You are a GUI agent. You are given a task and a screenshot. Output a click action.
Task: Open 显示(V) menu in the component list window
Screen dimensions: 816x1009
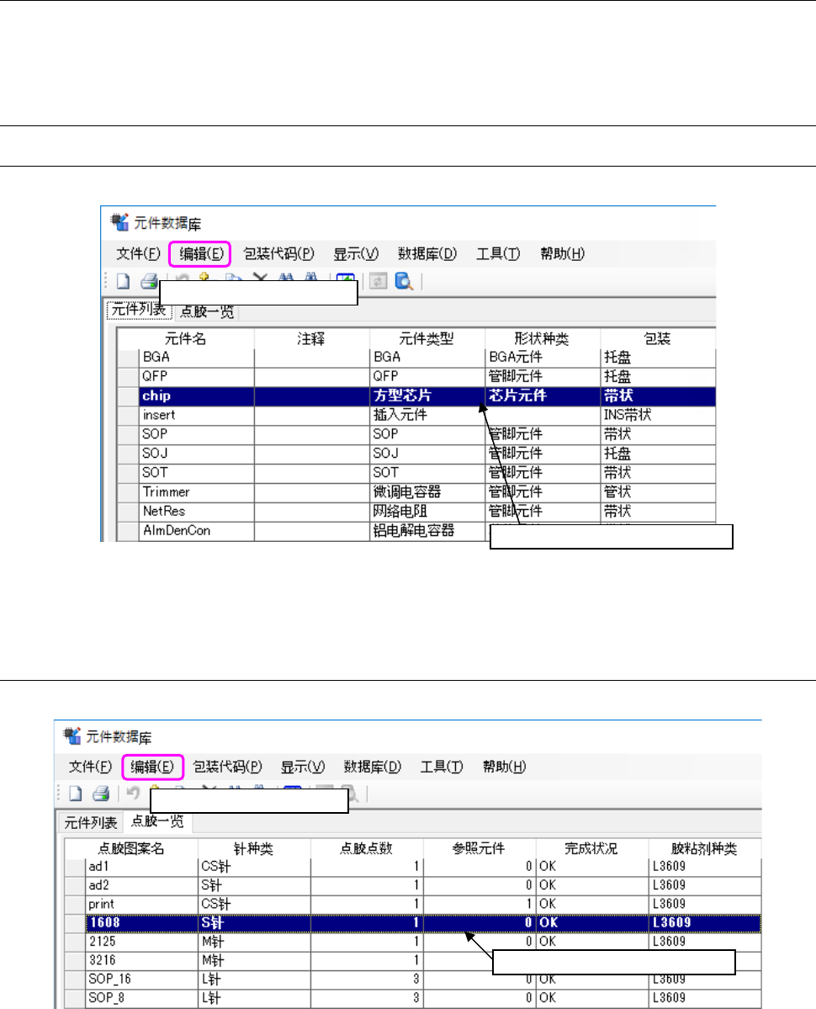356,253
